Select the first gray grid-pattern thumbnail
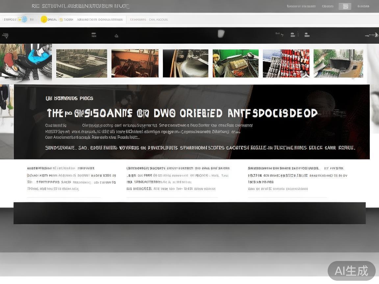This screenshot has width=379, height=284. pos(82,63)
